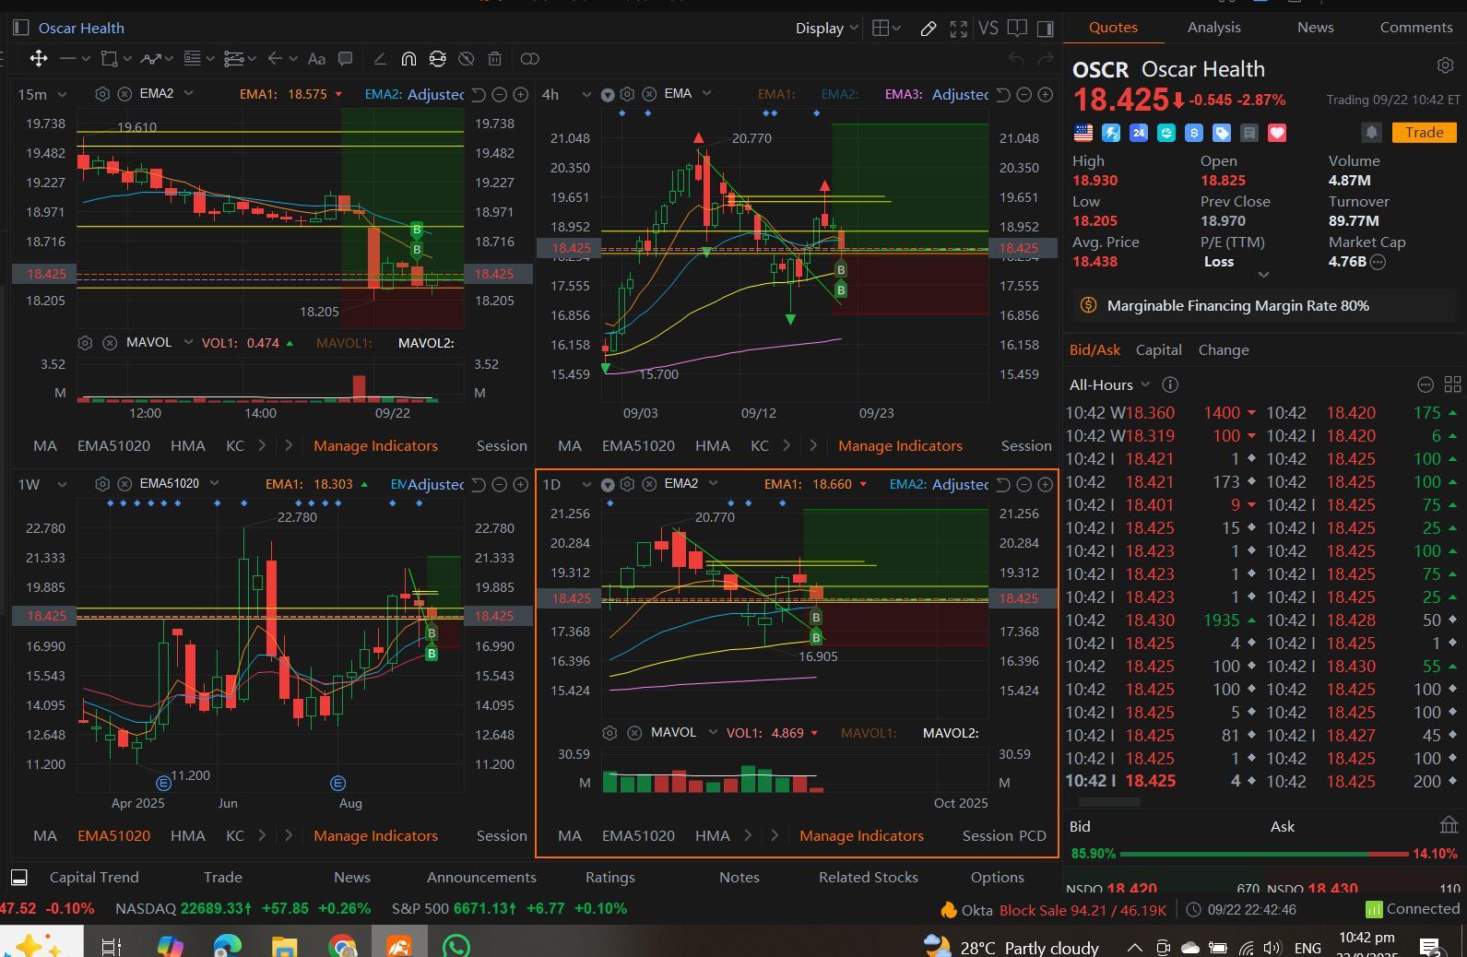Zoom out the 1W chart with minus

(499, 484)
